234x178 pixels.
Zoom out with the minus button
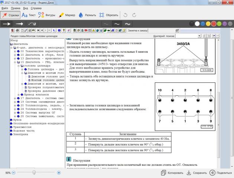[14, 173]
